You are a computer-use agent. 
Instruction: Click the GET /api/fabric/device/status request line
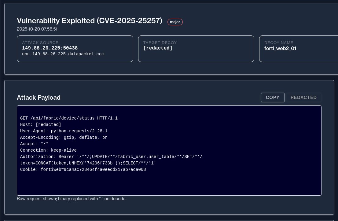click(69, 118)
